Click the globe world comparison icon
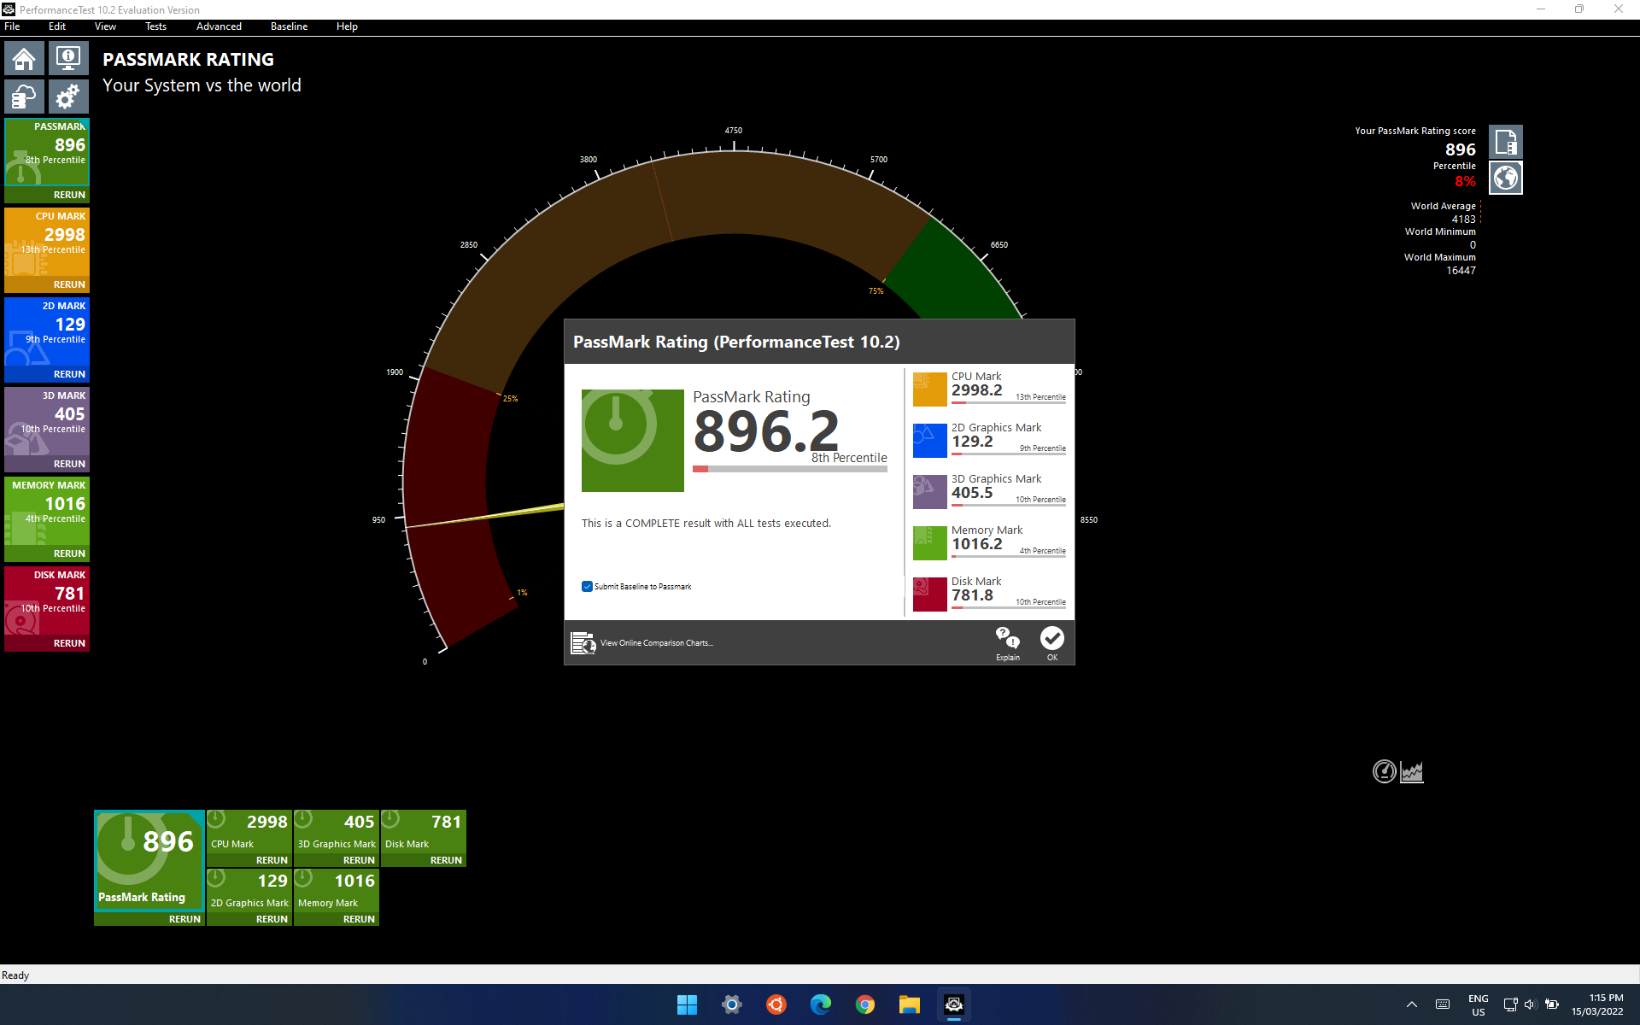 tap(1506, 178)
